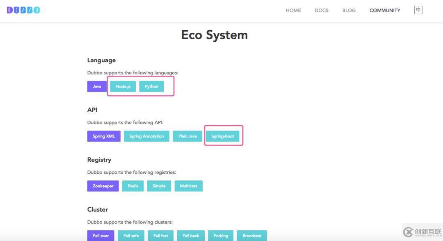Pick the Simple registry button
This screenshot has height=241, width=443.
(159, 186)
